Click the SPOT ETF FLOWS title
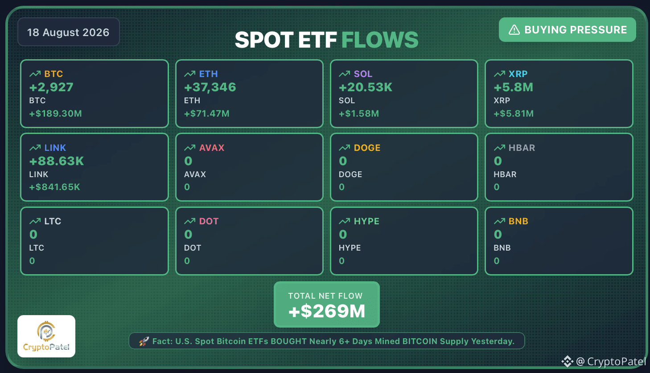Viewport: 650px width, 373px height. [x=326, y=40]
